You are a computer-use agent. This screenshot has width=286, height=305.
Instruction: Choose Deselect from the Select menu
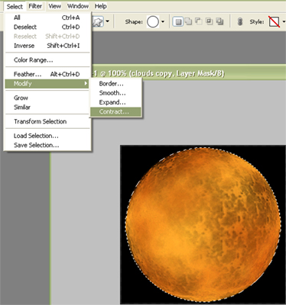click(x=47, y=27)
